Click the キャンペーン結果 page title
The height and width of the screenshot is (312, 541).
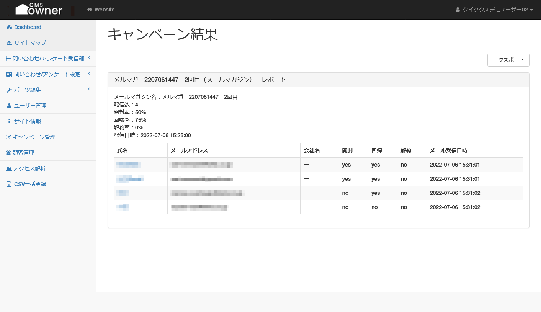(163, 34)
